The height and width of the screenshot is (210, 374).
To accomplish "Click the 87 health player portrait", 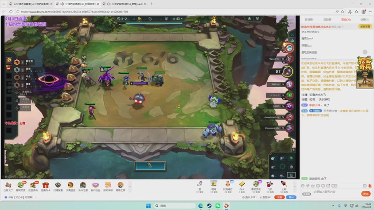I will click(288, 71).
